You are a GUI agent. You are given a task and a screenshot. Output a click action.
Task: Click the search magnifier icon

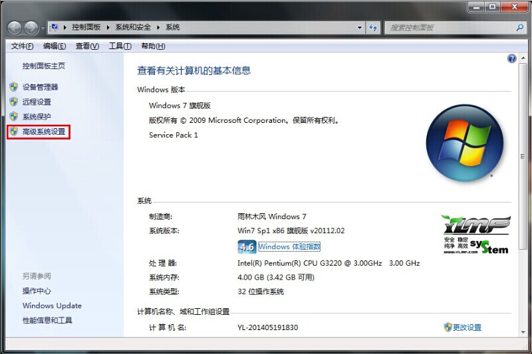[x=520, y=28]
